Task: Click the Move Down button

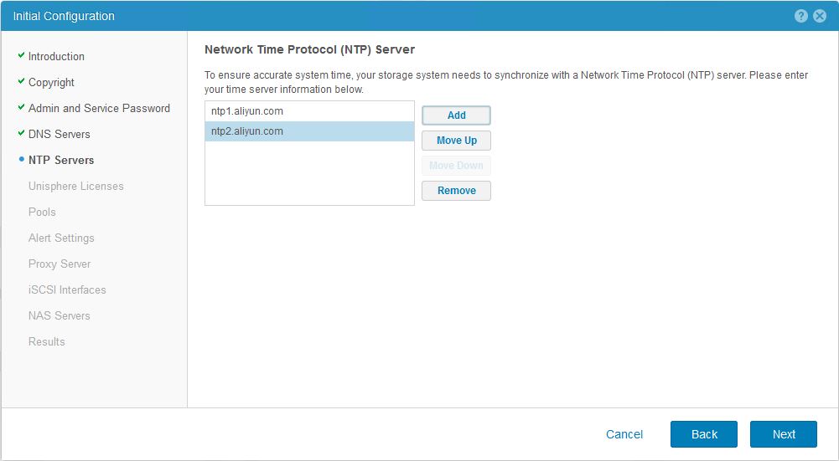Action: [456, 166]
